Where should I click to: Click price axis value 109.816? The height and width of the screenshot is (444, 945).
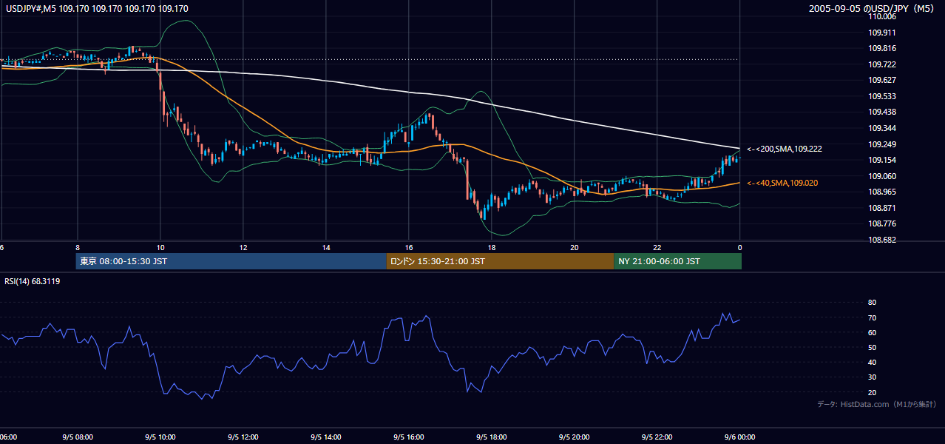tap(881, 48)
